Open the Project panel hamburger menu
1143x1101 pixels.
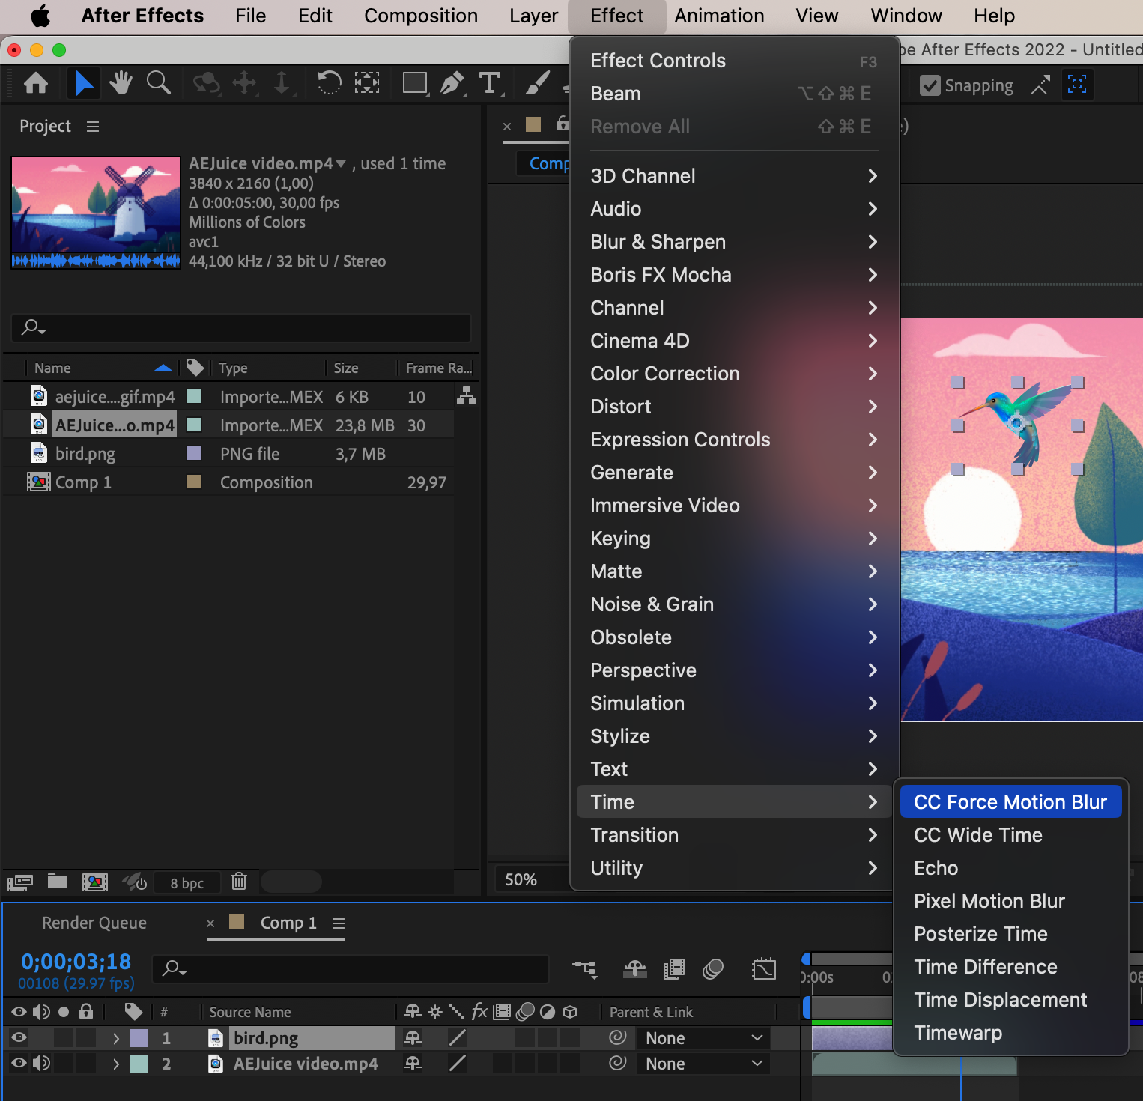pos(93,127)
